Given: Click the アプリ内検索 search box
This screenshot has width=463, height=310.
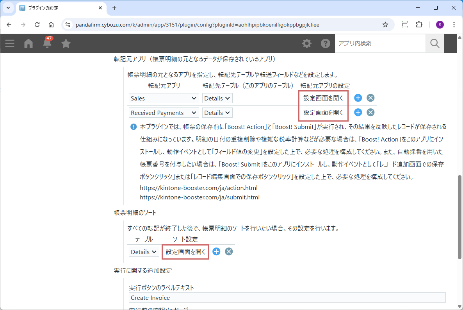Looking at the screenshot, I should (380, 43).
